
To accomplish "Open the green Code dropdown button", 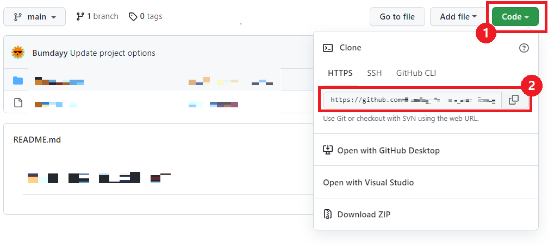I will tap(515, 16).
